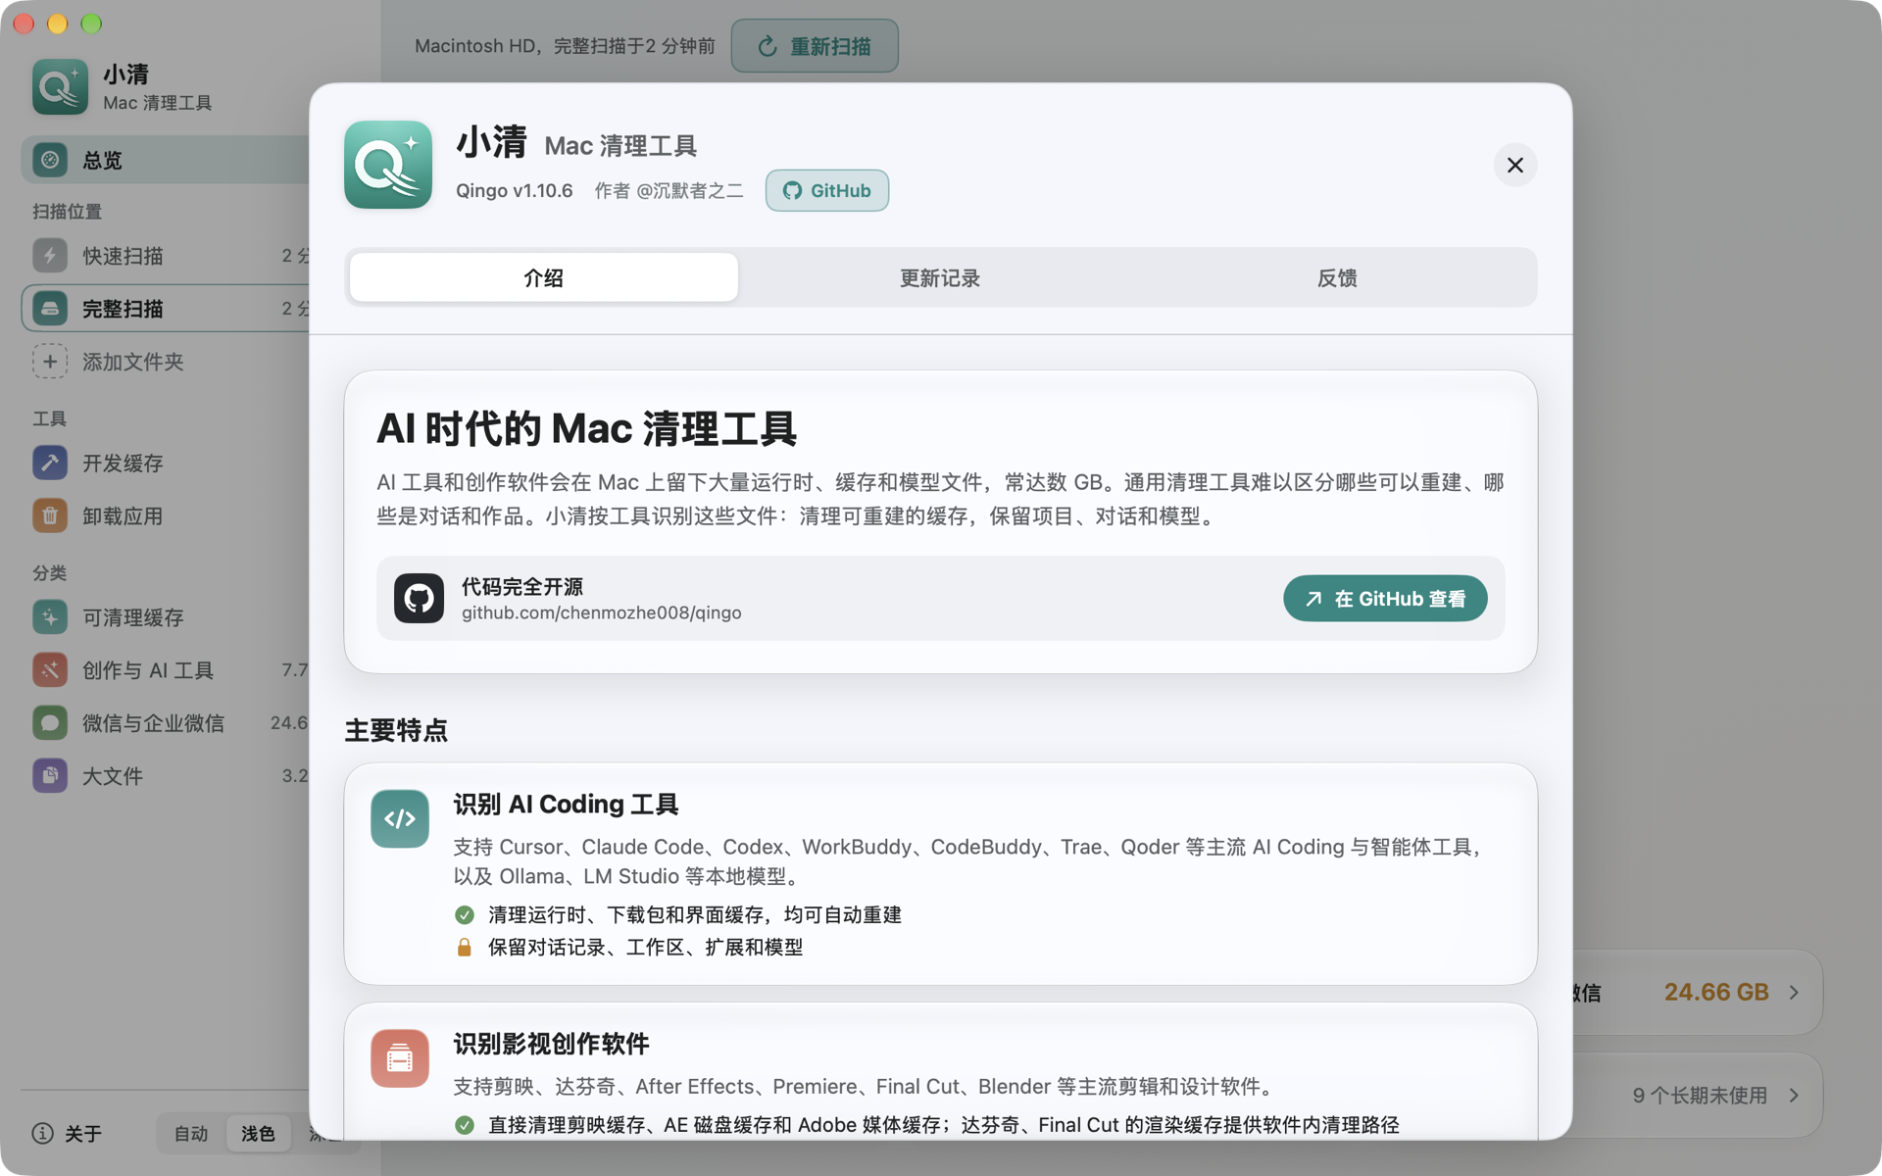This screenshot has height=1176, width=1882.
Task: Open the 创作与 AI 工具 category icon
Action: [x=50, y=670]
